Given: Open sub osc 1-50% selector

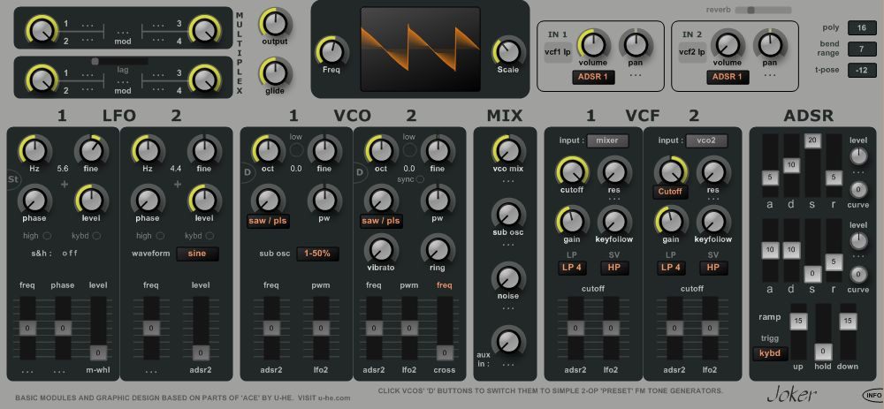Looking at the screenshot, I should (318, 254).
